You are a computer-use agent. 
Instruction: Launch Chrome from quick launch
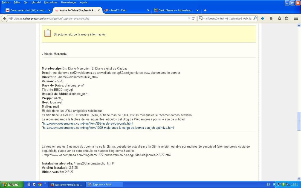pyautogui.click(x=40, y=184)
